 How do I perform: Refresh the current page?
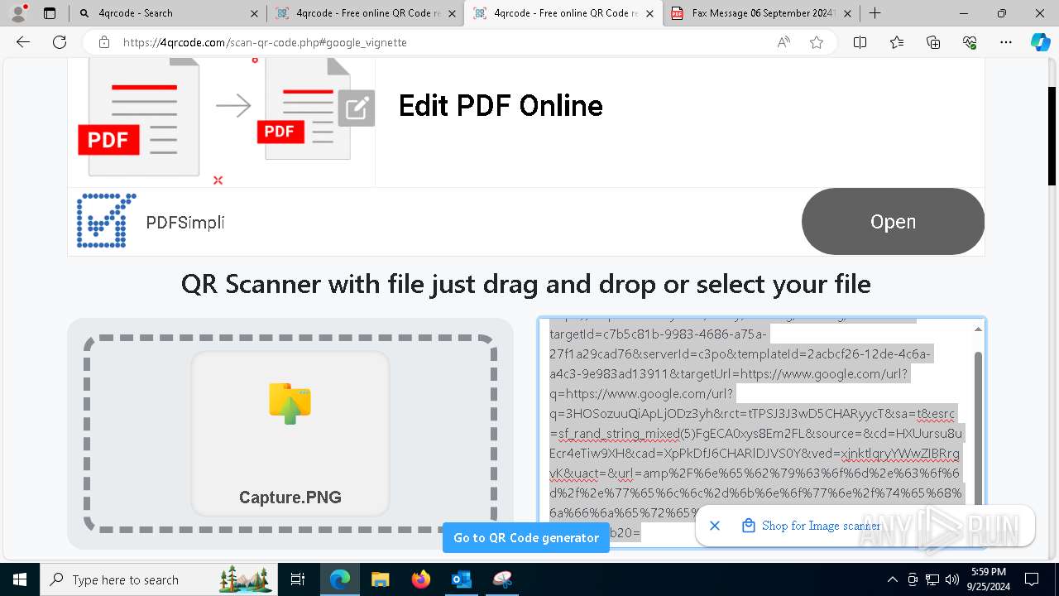pyautogui.click(x=60, y=42)
